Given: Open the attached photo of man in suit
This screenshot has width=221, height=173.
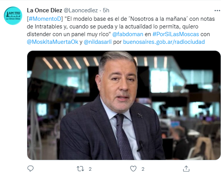Looking at the screenshot, I should [x=124, y=105].
